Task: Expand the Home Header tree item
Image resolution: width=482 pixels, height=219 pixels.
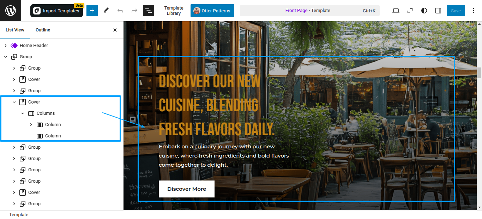Action: [6, 46]
